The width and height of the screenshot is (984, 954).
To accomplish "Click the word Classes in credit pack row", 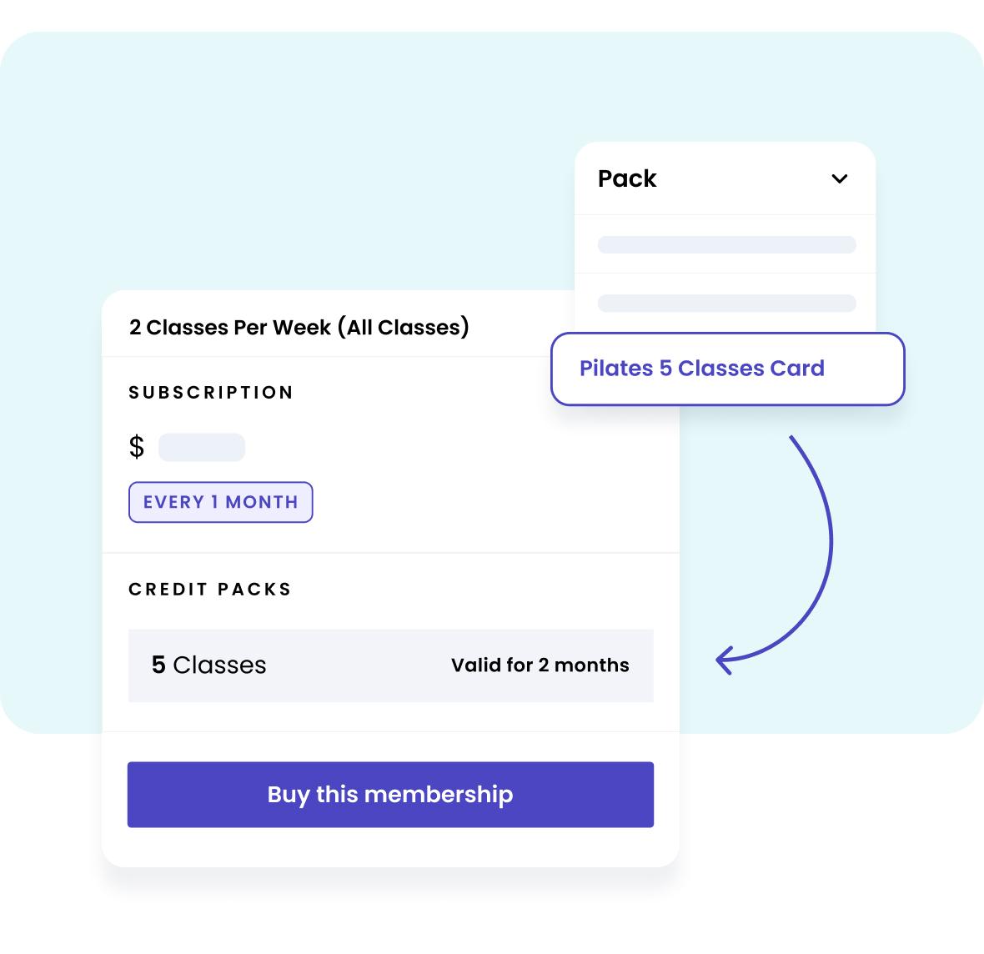I will 219,665.
